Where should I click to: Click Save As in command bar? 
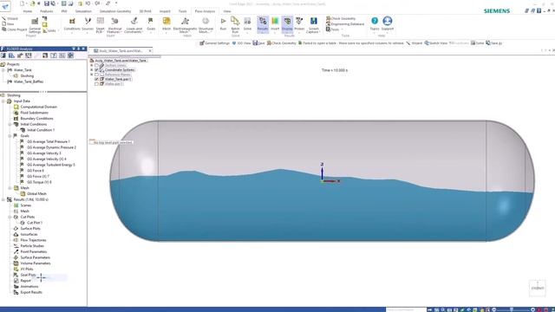pyautogui.click(x=493, y=43)
